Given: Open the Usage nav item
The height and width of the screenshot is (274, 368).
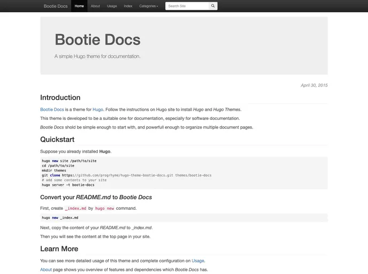Looking at the screenshot, I should point(112,6).
